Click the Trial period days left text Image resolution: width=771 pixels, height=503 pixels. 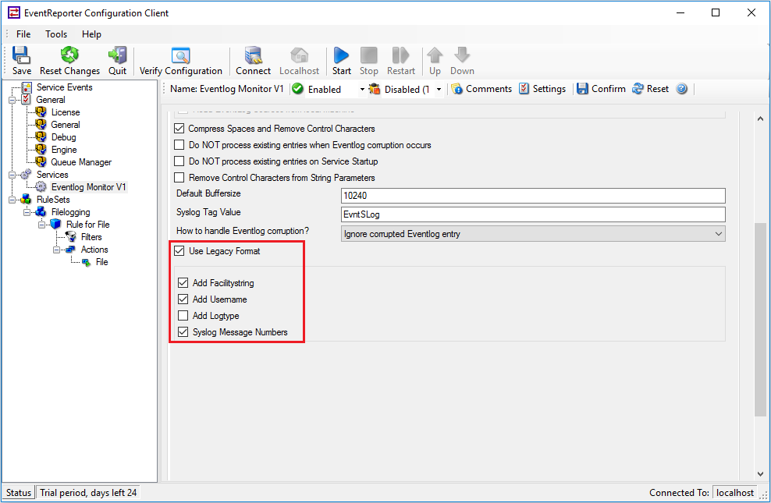[x=88, y=493]
